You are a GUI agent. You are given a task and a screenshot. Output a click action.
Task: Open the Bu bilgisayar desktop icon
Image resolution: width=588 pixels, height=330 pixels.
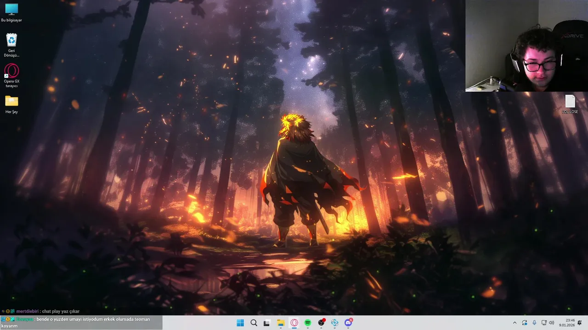coord(11,12)
